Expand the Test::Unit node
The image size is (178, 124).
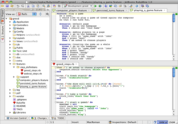(x=10, y=51)
